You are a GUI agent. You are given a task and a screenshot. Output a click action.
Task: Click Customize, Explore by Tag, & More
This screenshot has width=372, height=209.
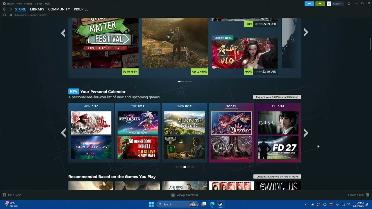(277, 176)
